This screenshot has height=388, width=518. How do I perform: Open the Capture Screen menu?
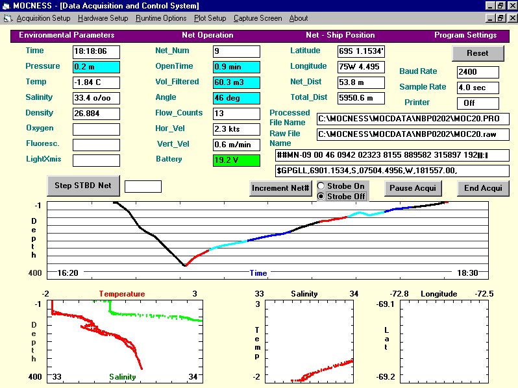(x=258, y=18)
